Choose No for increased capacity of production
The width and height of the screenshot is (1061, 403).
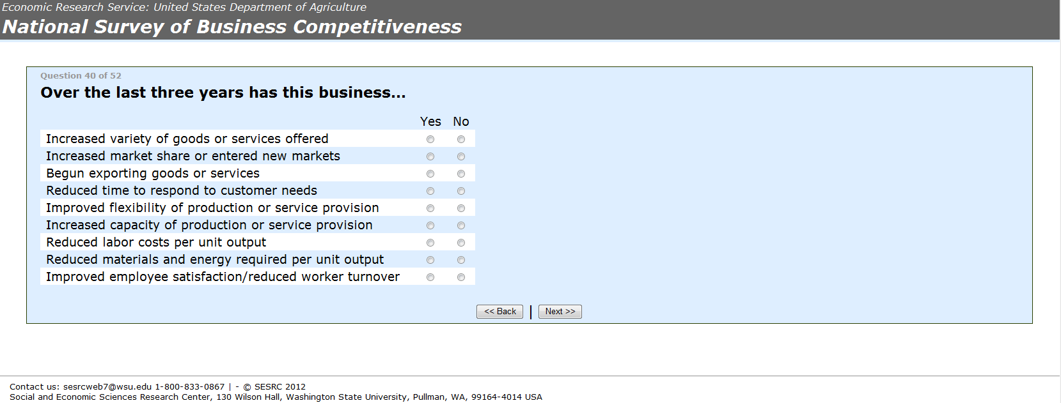point(461,225)
